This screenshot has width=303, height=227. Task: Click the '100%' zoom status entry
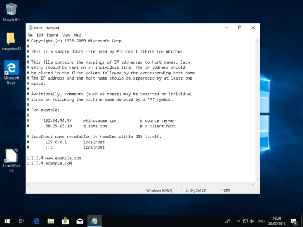(x=226, y=190)
